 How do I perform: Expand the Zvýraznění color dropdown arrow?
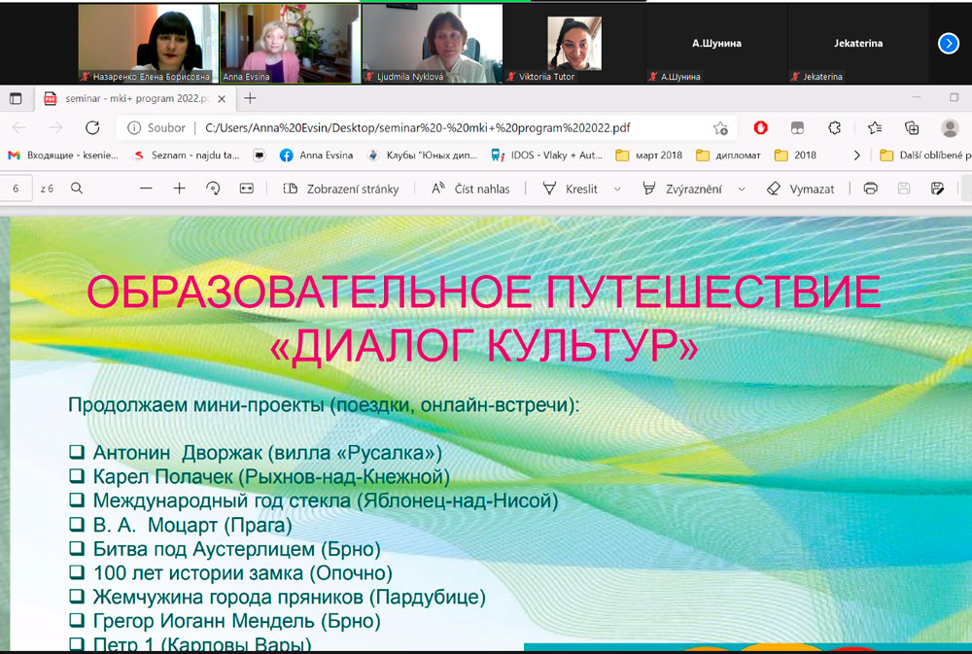coord(742,189)
